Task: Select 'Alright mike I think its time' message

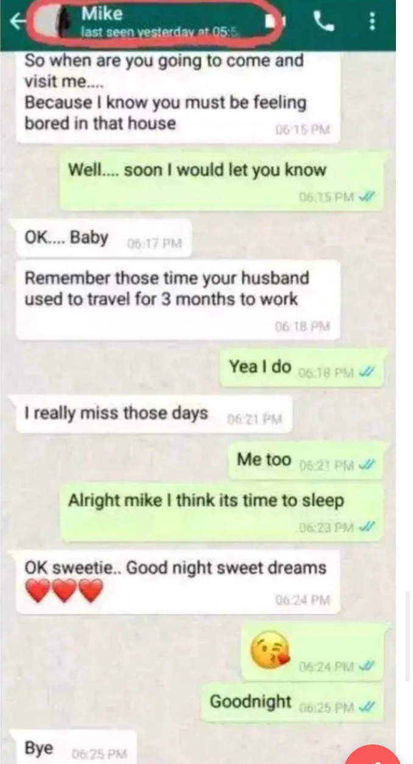Action: [222, 512]
